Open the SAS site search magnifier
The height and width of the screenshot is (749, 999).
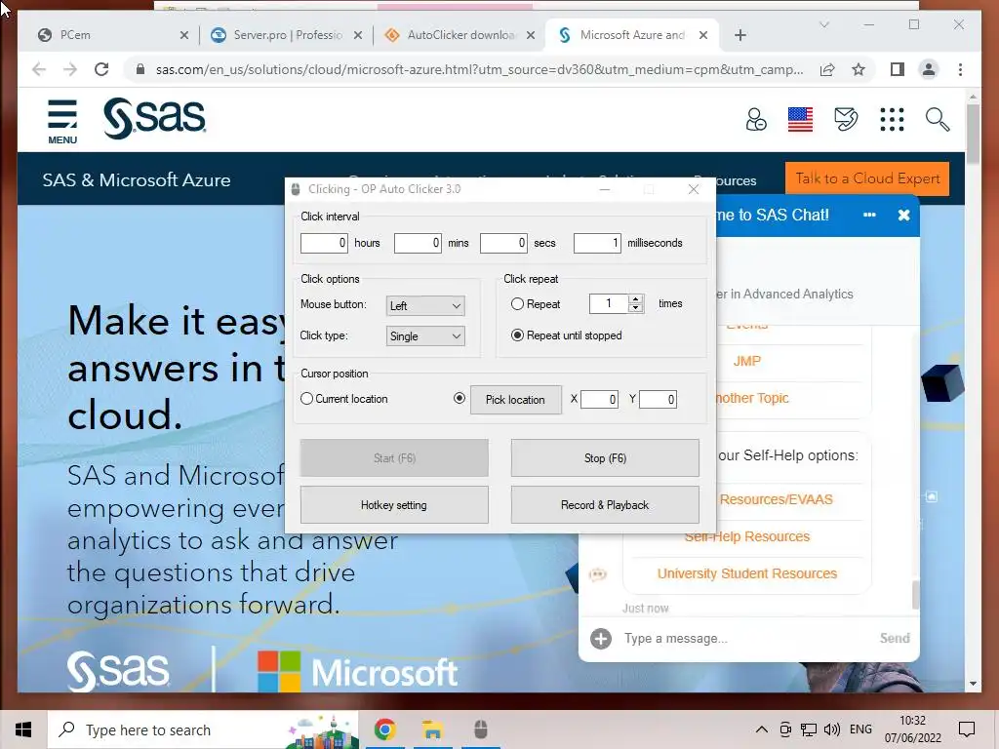pos(938,119)
